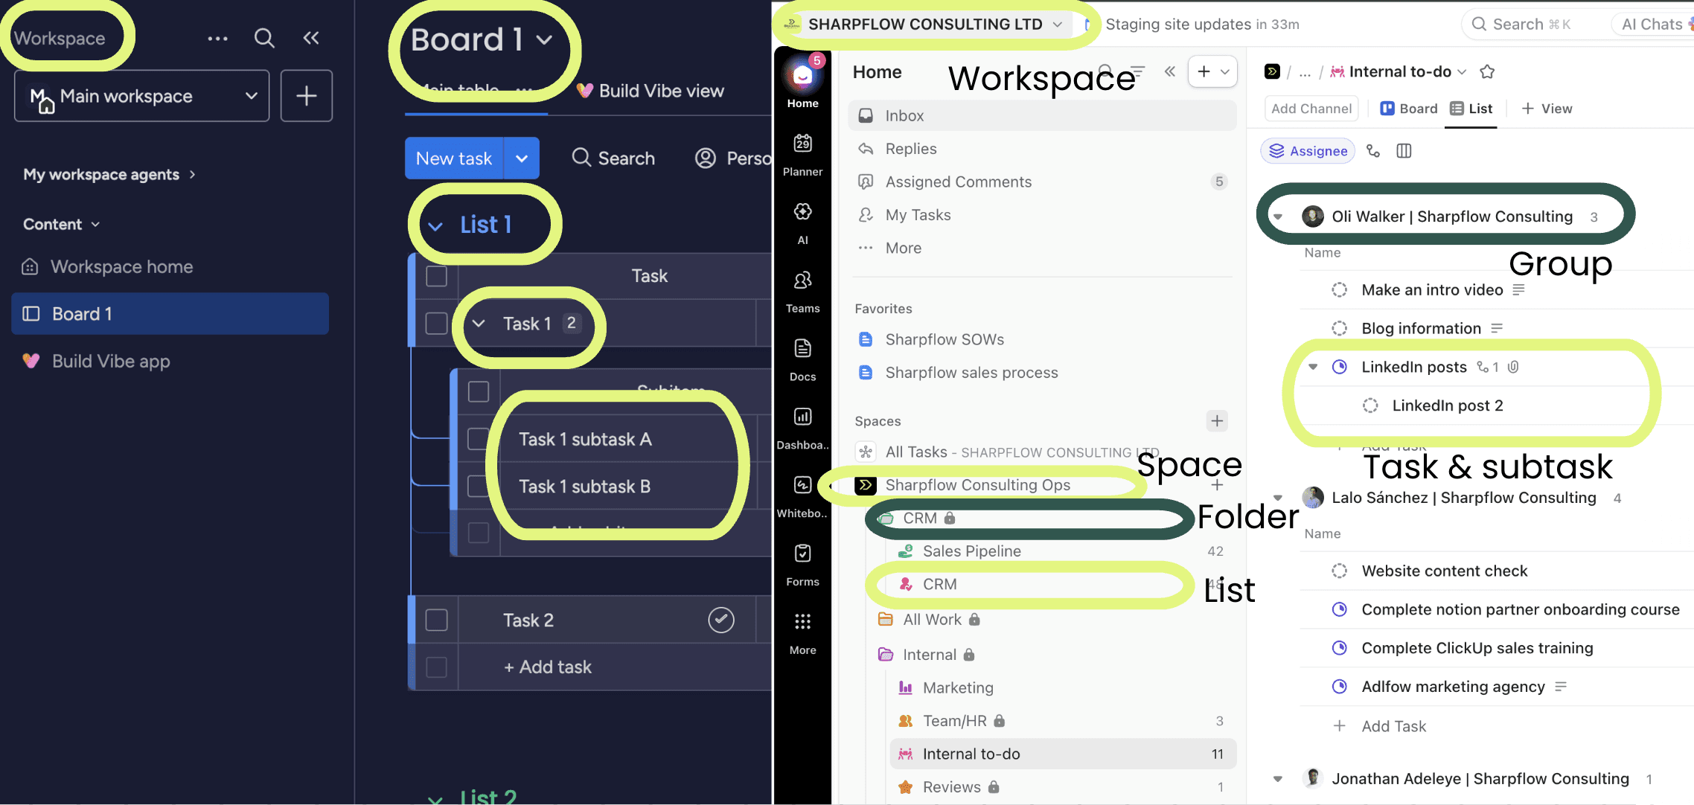Open Replies in the ClickUp sidebar
Screen dimensions: 1694x805
coord(1042,149)
